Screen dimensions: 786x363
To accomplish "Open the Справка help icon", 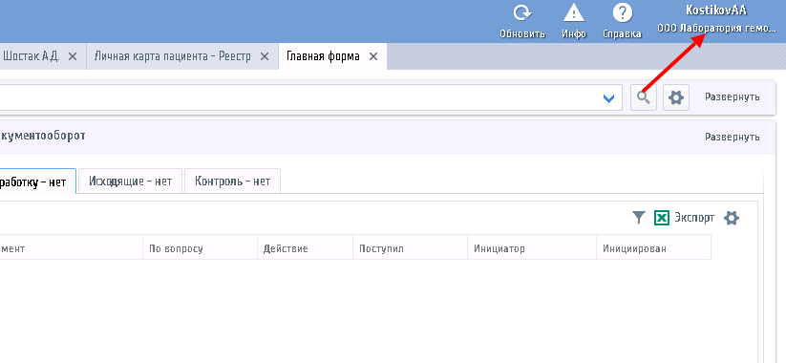I will tap(622, 13).
